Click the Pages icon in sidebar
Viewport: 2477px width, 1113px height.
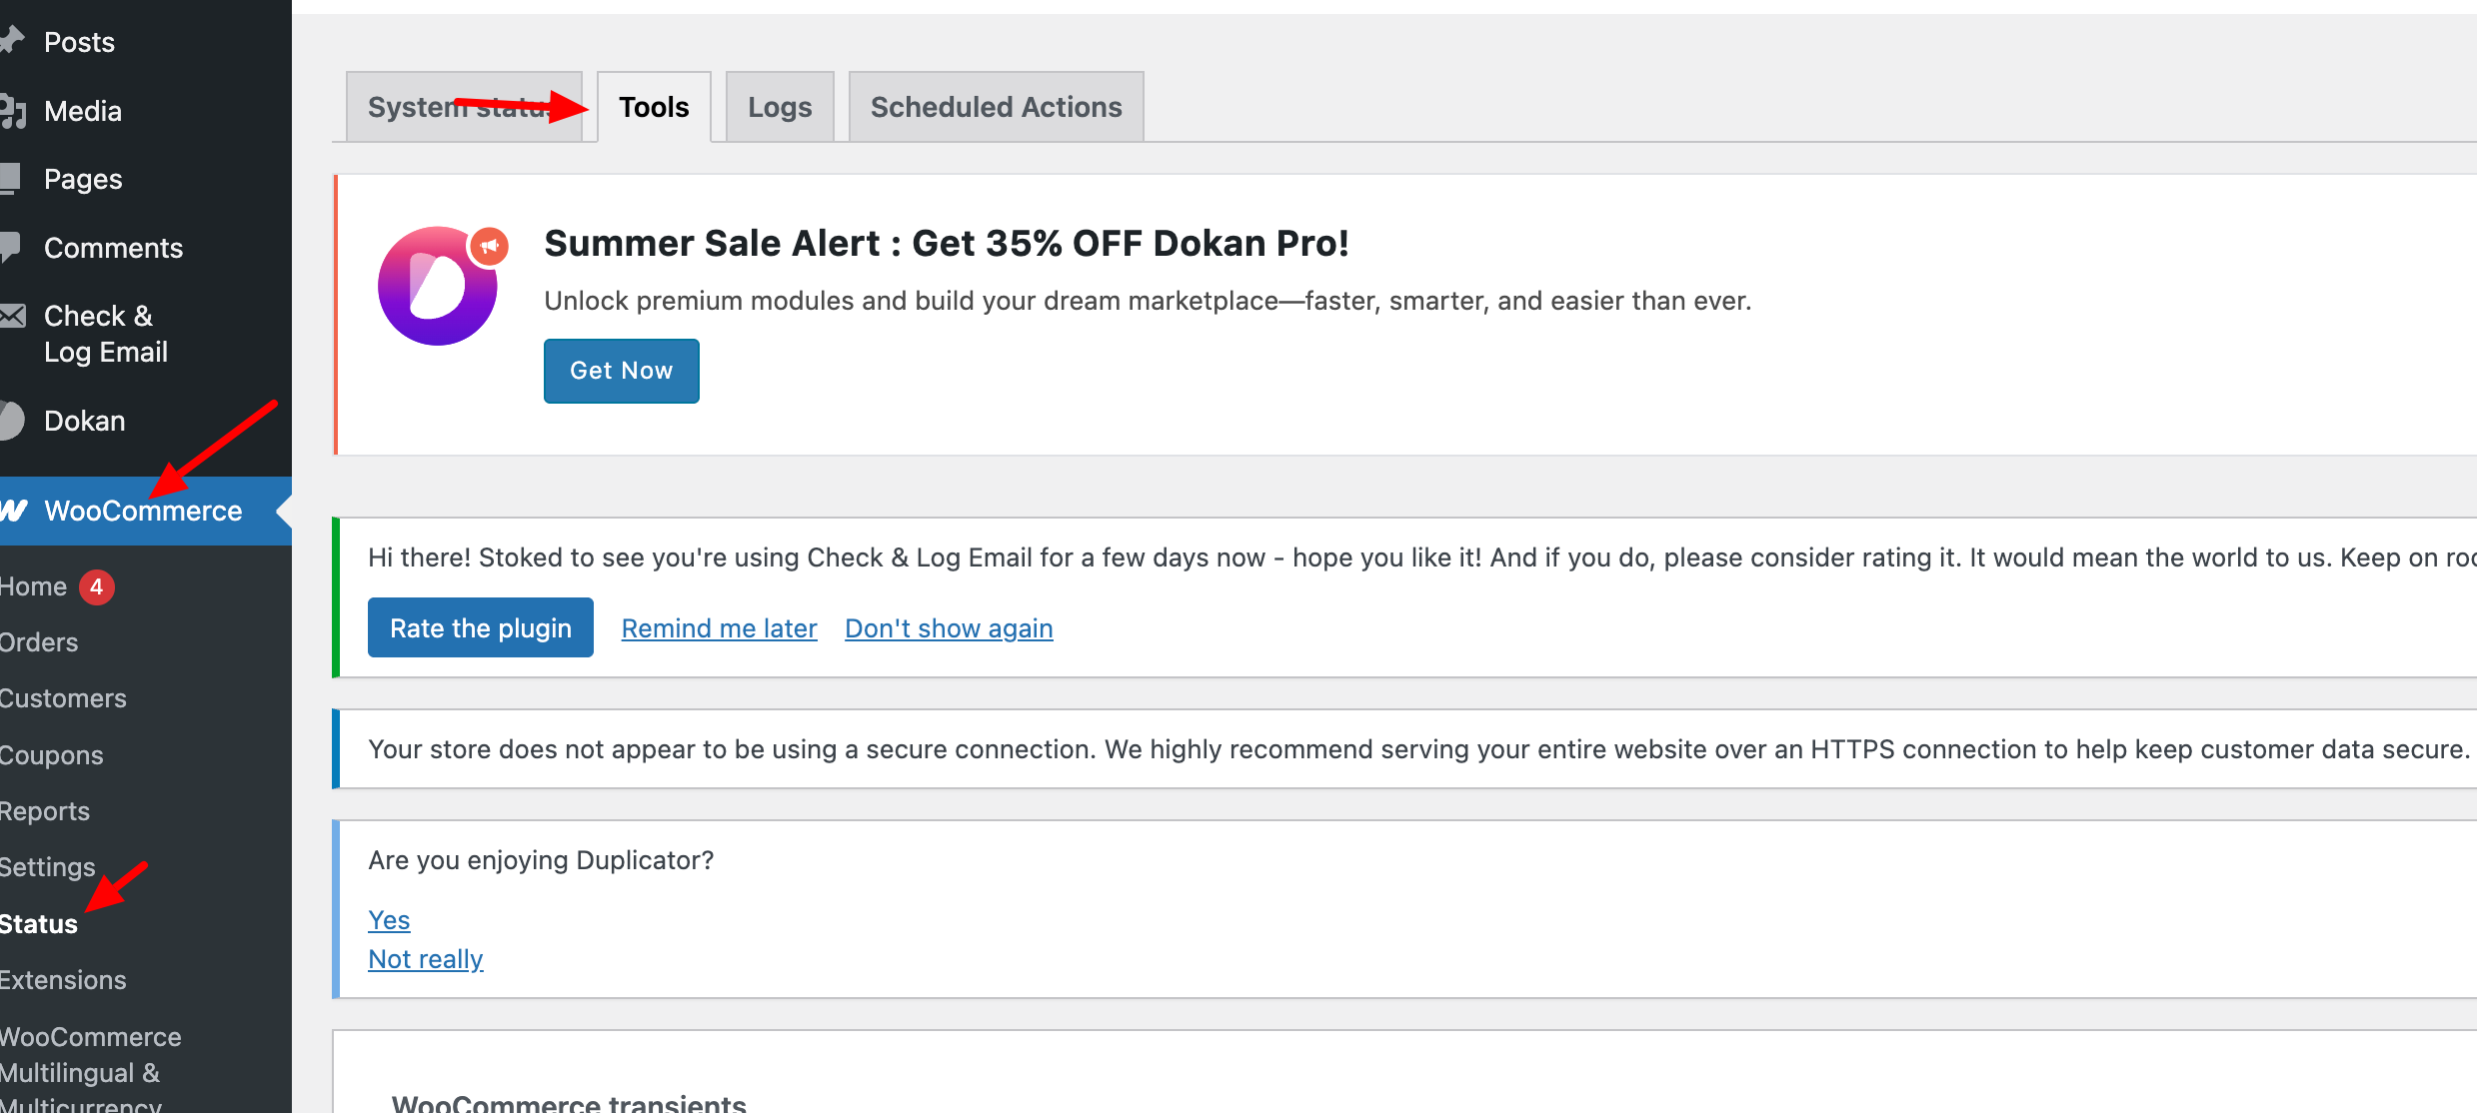tap(10, 179)
